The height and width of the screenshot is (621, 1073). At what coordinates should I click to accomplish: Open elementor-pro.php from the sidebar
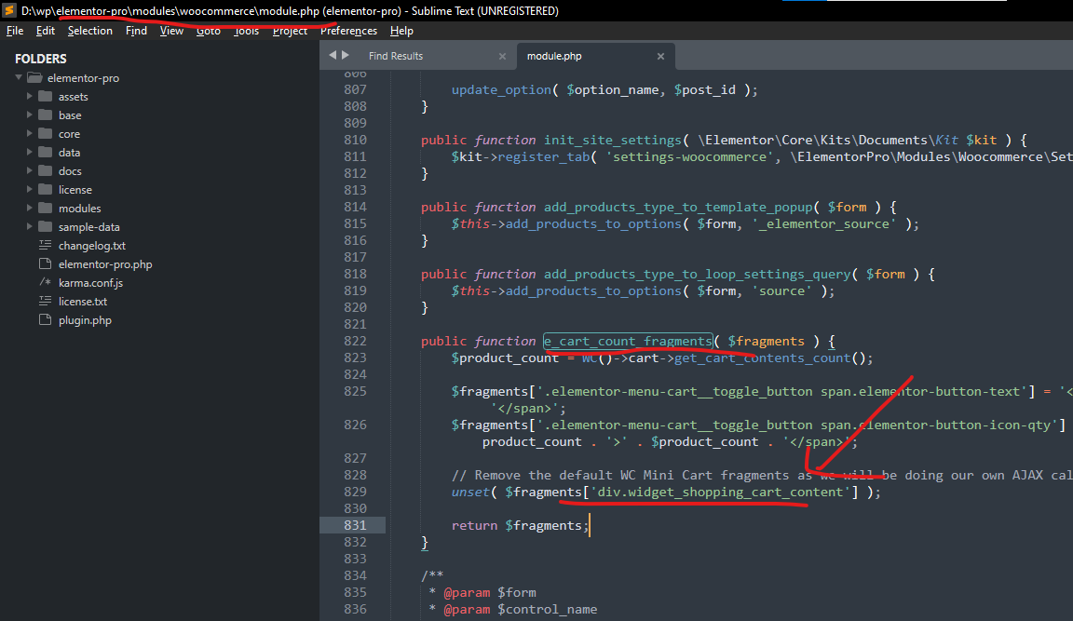(x=105, y=264)
